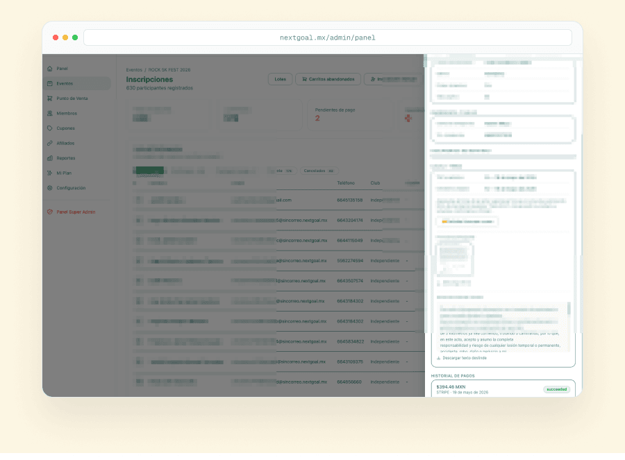Click the Club column header
This screenshot has width=625, height=460.
tap(375, 183)
